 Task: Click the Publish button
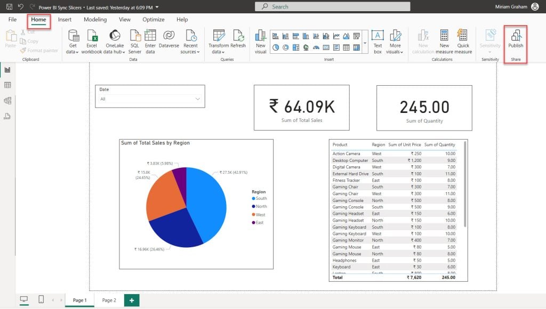[x=516, y=39]
